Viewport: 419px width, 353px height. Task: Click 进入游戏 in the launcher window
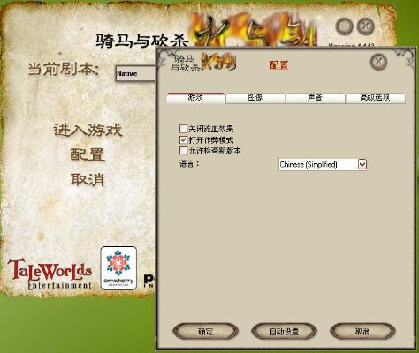(88, 130)
